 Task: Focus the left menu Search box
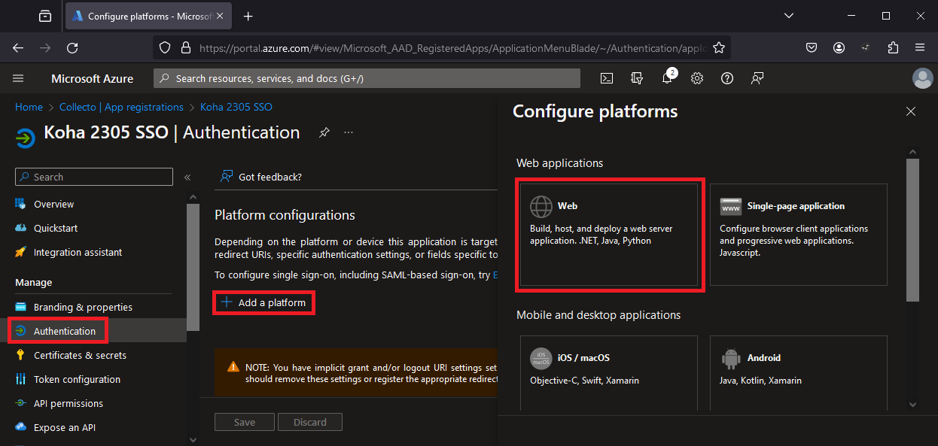point(94,177)
